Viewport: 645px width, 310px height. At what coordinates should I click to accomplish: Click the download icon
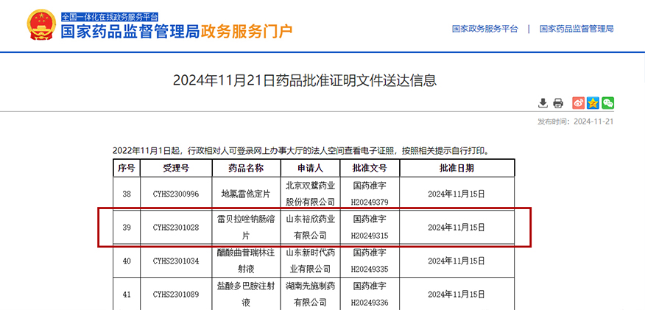pos(543,103)
